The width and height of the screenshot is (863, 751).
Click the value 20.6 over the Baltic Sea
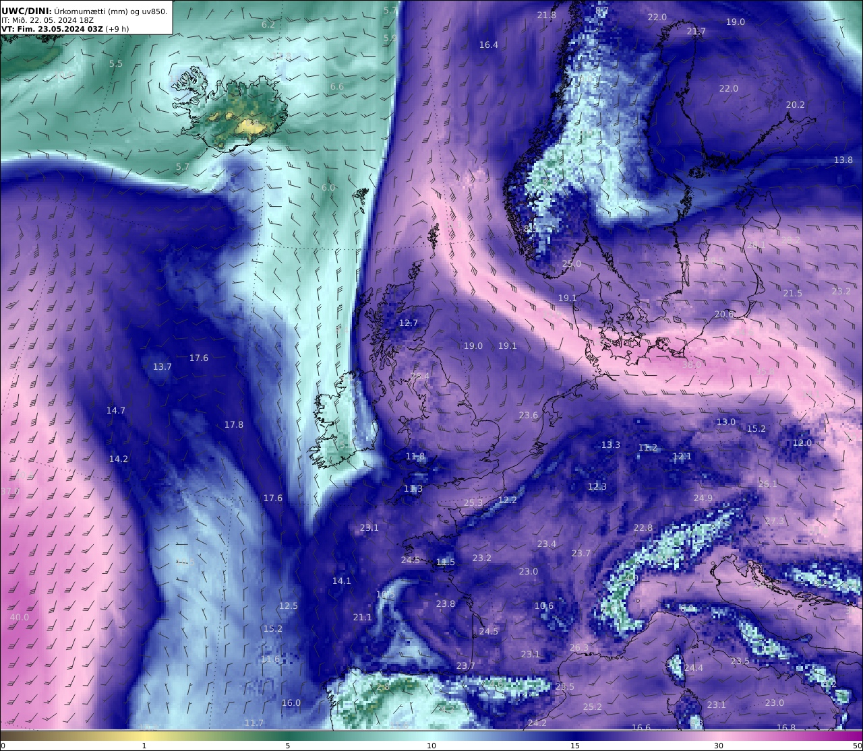point(724,314)
